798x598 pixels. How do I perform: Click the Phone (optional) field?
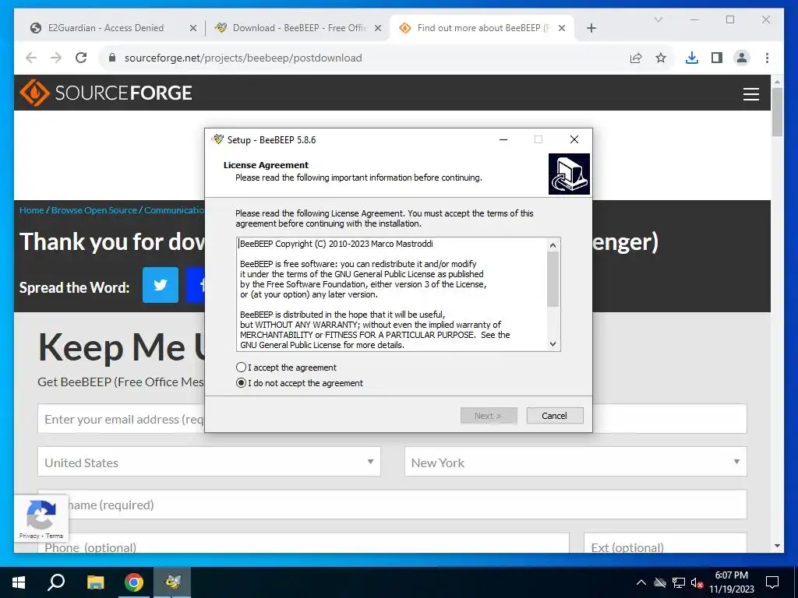tap(303, 543)
